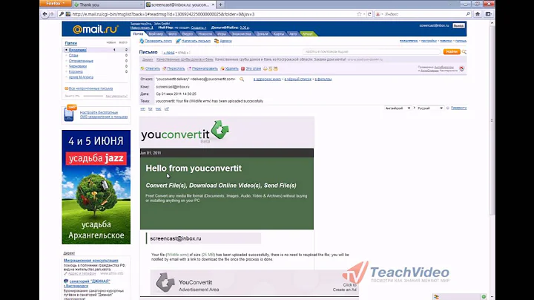Select the mac encoding link
The height and width of the screenshot is (300, 534).
click(159, 108)
